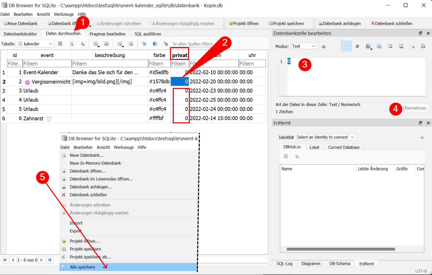432x275 pixels.
Task: Clear all filters with the funnel icon
Action: pyautogui.click(x=71, y=44)
